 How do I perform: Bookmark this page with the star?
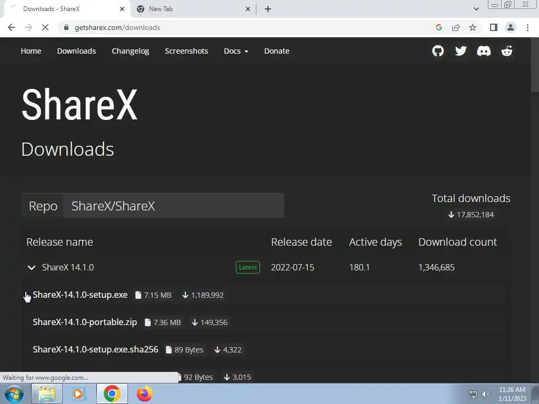pyautogui.click(x=473, y=27)
